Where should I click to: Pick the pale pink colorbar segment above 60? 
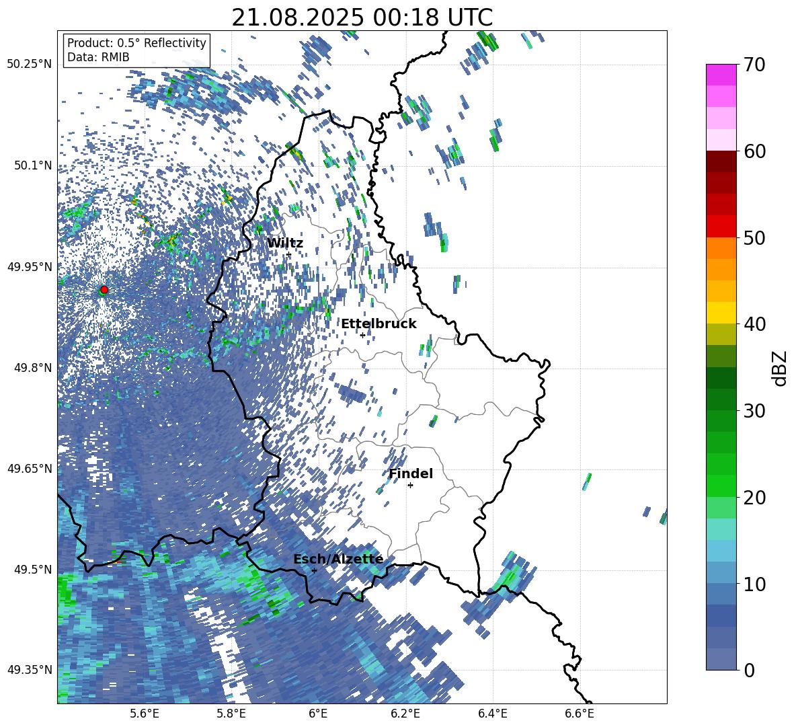coord(721,140)
